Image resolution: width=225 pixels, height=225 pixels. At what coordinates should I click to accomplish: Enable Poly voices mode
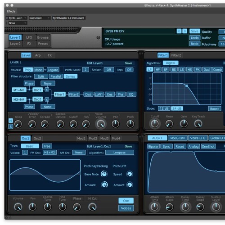point(28,70)
